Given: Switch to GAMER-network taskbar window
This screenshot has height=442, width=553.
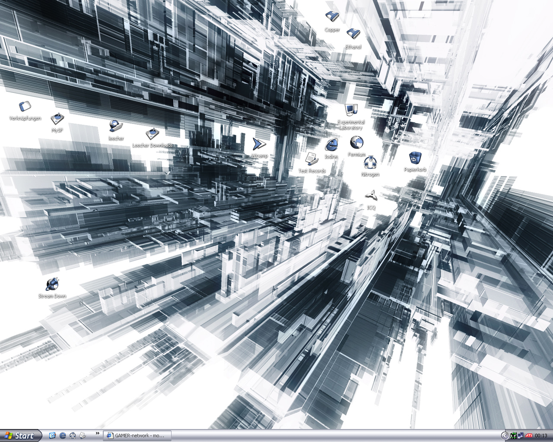Looking at the screenshot, I should [137, 436].
